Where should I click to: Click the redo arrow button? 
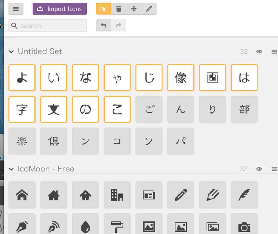119,26
